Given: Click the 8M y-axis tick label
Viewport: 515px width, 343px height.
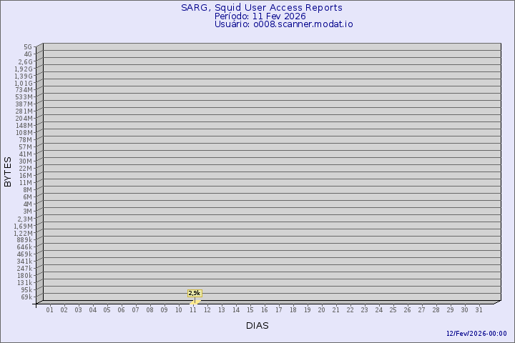Looking at the screenshot, I should click(x=27, y=189).
